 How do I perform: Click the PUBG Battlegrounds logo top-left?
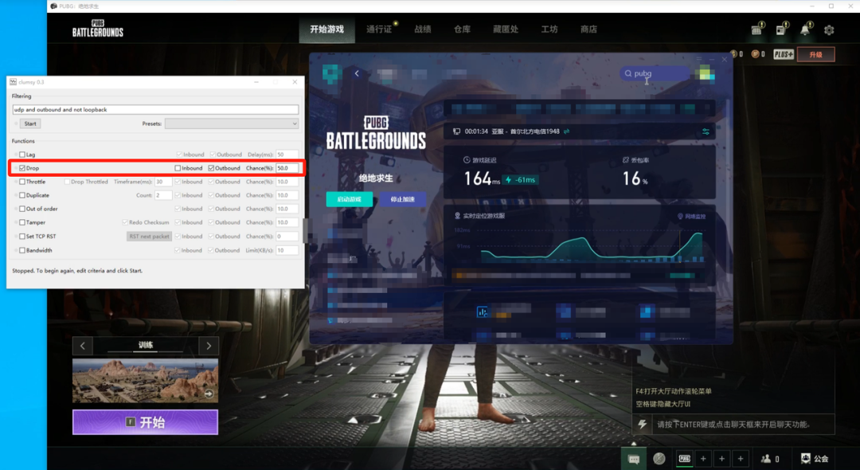point(98,29)
